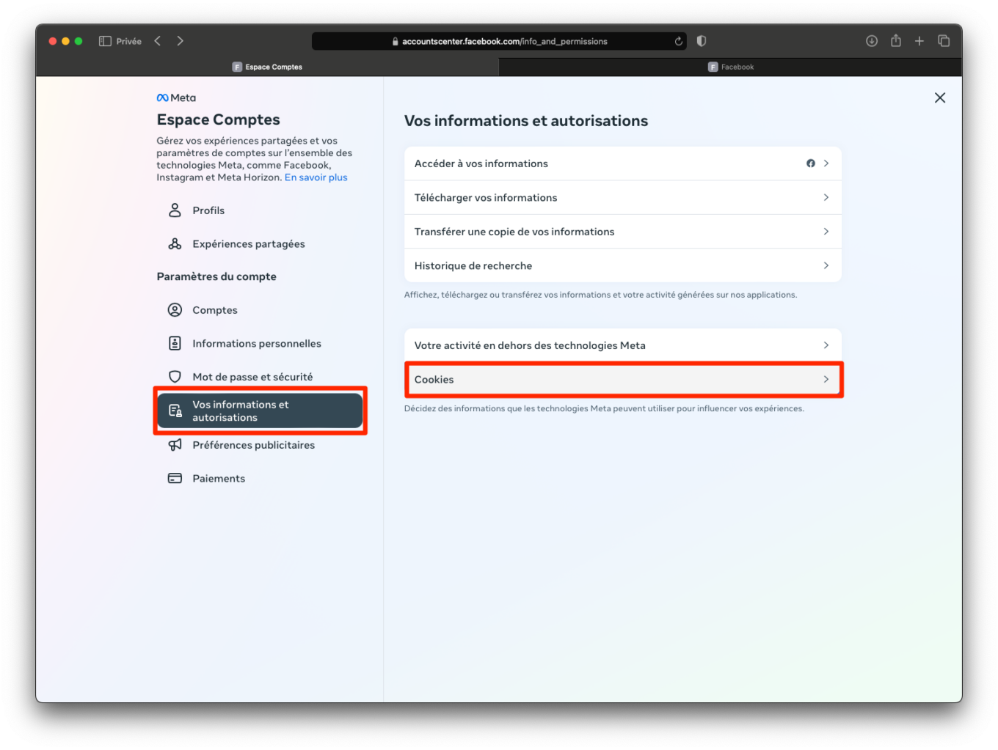Open the Cookies settings row
The image size is (998, 750).
coord(623,380)
